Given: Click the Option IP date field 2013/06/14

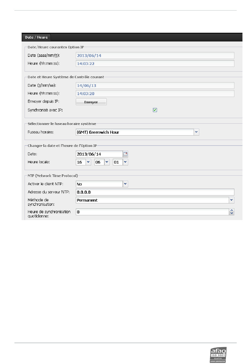Looking at the screenshot, I should (x=155, y=55).
